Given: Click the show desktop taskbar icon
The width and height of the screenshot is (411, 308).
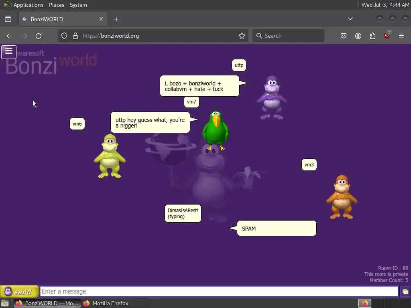Looking at the screenshot, I should pyautogui.click(x=5, y=303).
